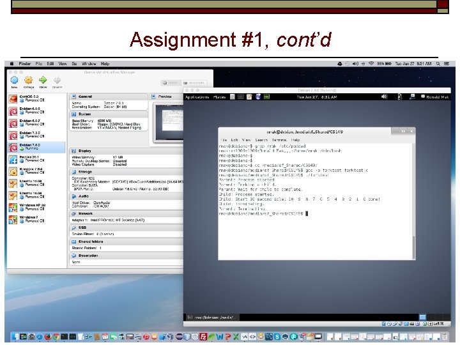Click the Mac clock Tue Jan 27

413,64
